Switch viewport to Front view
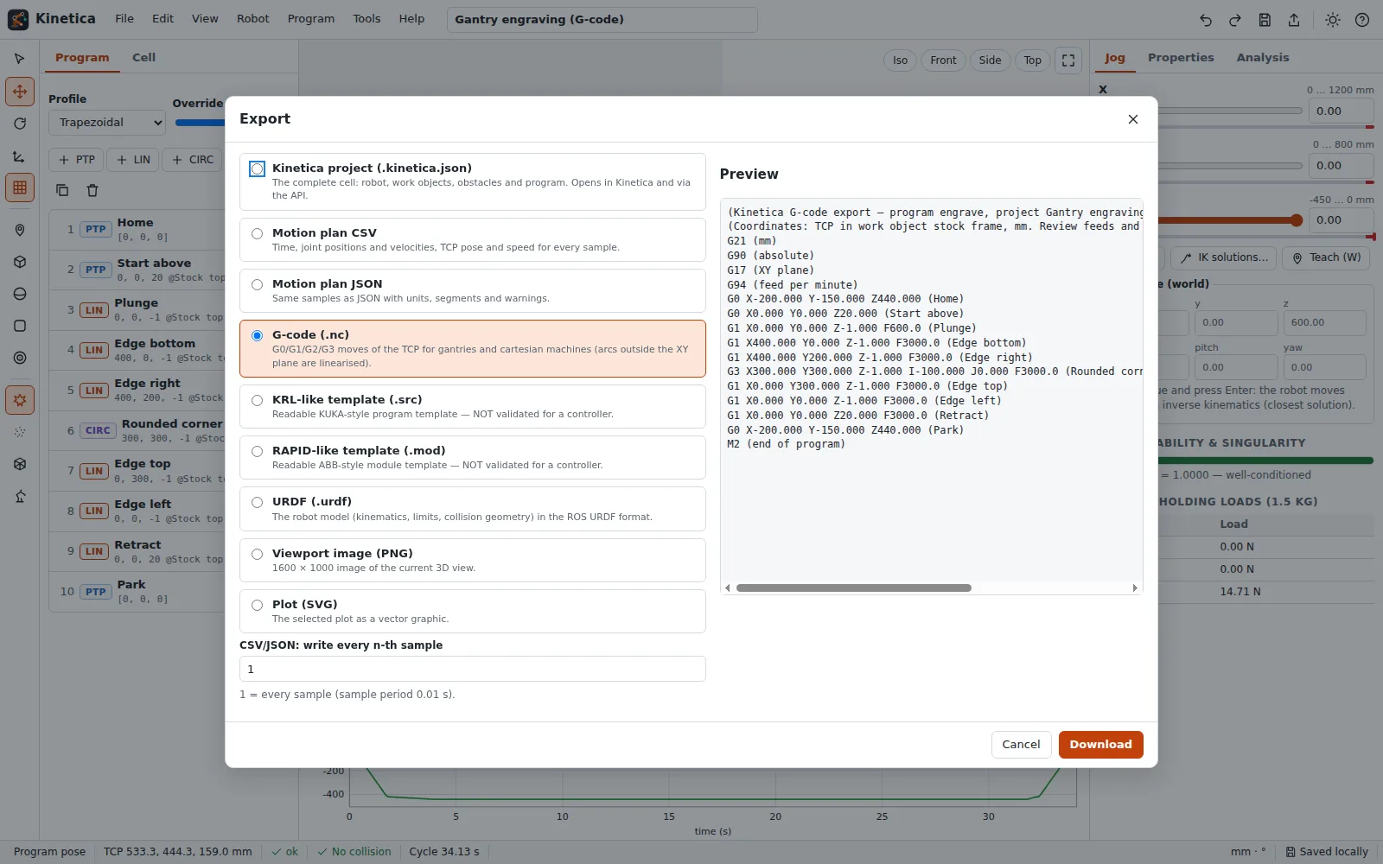The image size is (1383, 864). (x=943, y=60)
